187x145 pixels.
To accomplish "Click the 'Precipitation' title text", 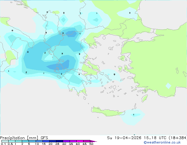I will [x=12, y=138].
